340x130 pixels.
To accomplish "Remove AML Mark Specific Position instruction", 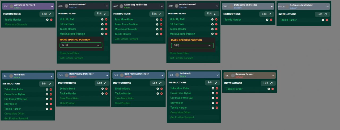I will pos(106,34).
